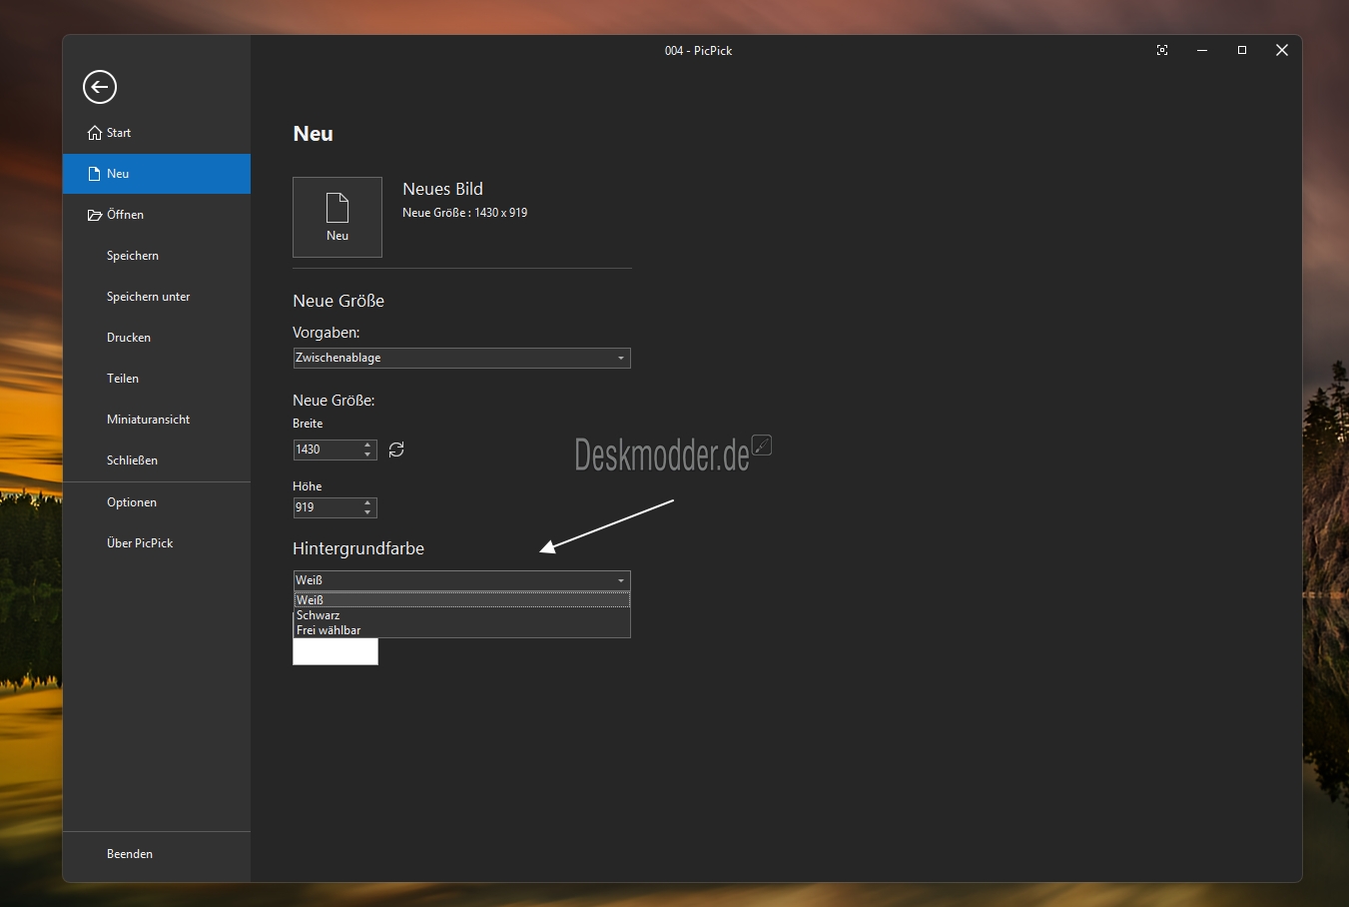The image size is (1349, 907).
Task: Click the Breite input field 1430
Action: (327, 450)
